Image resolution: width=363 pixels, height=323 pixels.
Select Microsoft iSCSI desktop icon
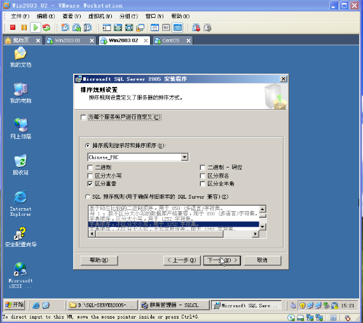20,275
